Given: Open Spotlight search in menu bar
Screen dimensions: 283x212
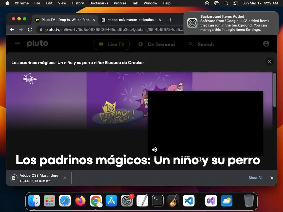Looking at the screenshot, I should pos(226,3).
